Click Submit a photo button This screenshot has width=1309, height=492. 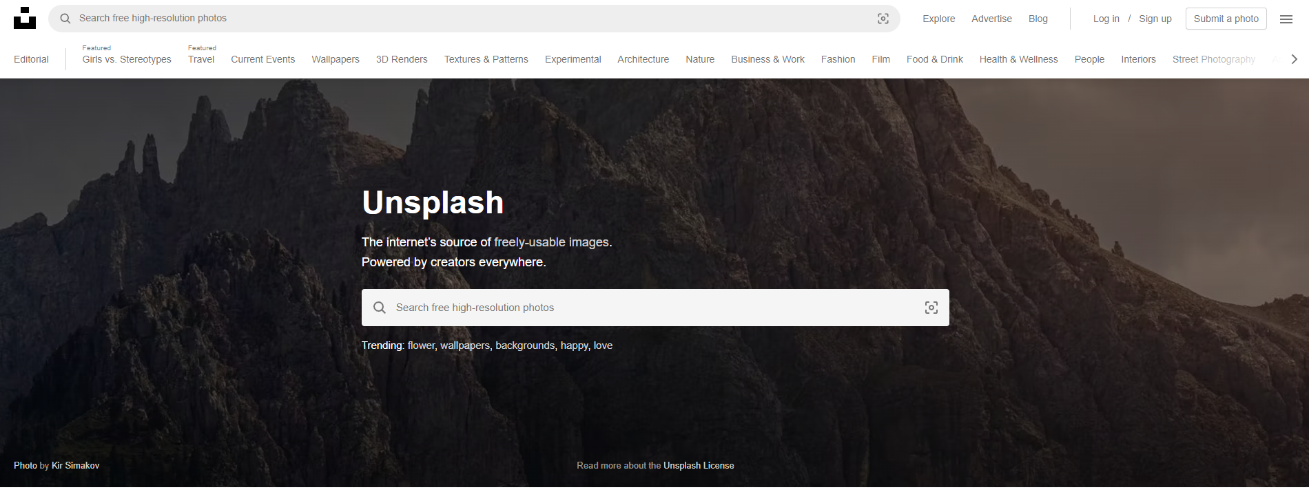tap(1226, 19)
